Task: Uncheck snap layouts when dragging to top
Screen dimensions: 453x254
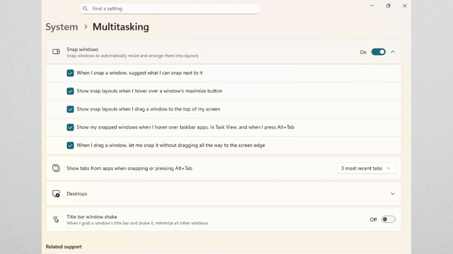Action: click(70, 109)
